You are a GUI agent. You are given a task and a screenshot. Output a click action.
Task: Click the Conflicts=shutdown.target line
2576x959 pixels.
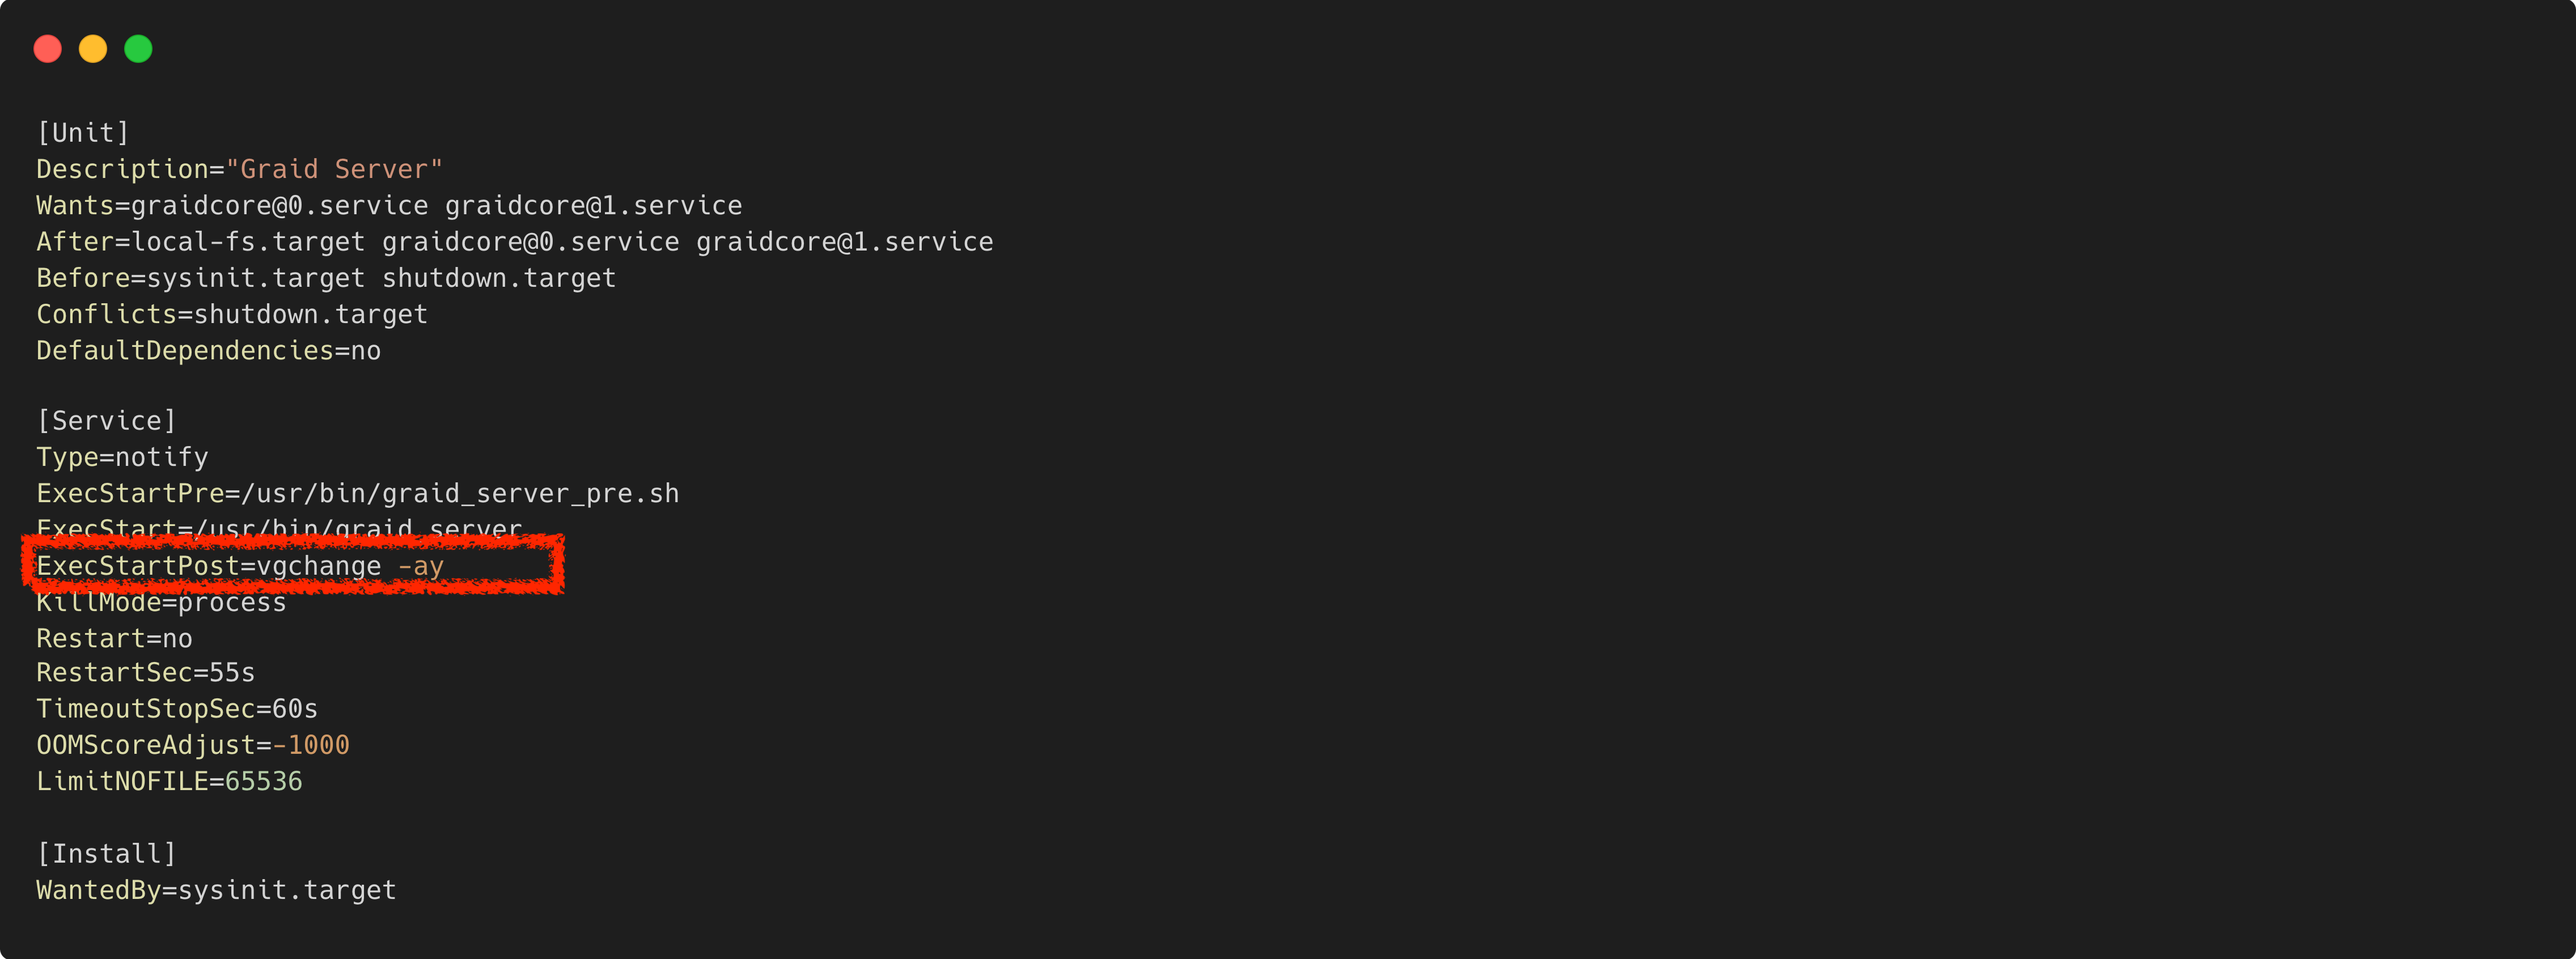coord(232,314)
